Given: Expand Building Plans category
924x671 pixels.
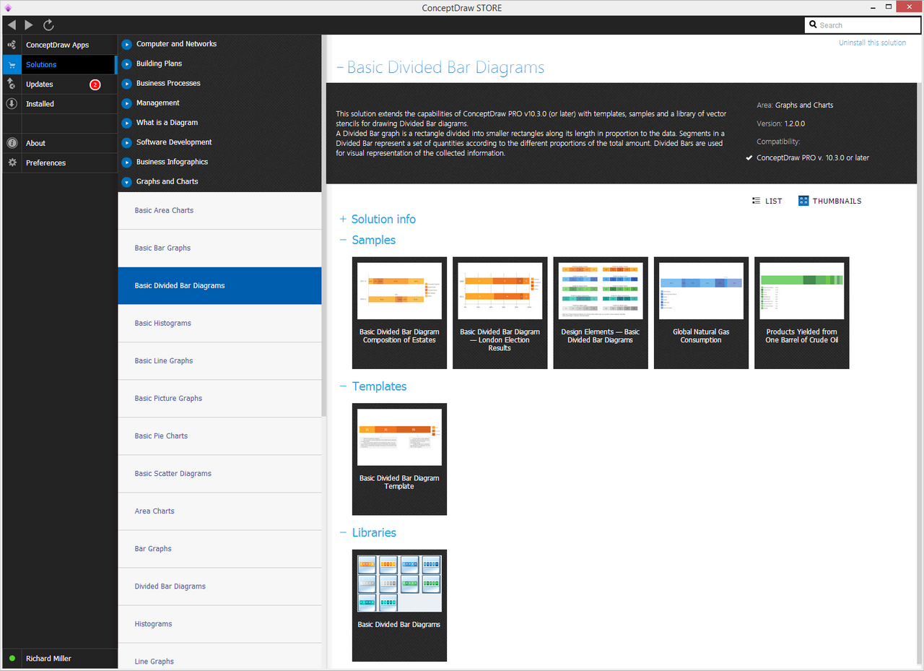Looking at the screenshot, I should coord(127,64).
